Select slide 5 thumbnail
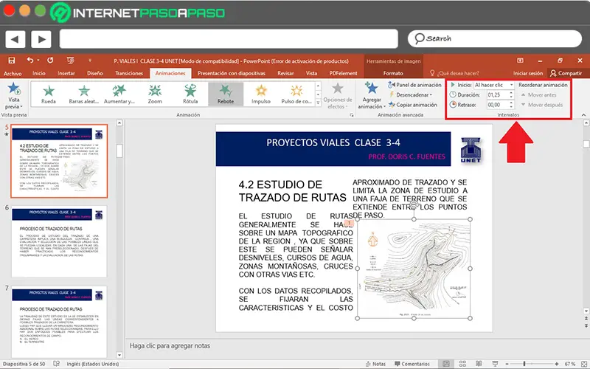Screen dimensions: 590x369 pyautogui.click(x=59, y=161)
